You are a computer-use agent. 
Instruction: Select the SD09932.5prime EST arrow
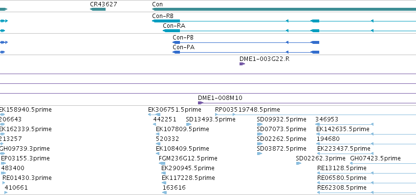(x=260, y=124)
